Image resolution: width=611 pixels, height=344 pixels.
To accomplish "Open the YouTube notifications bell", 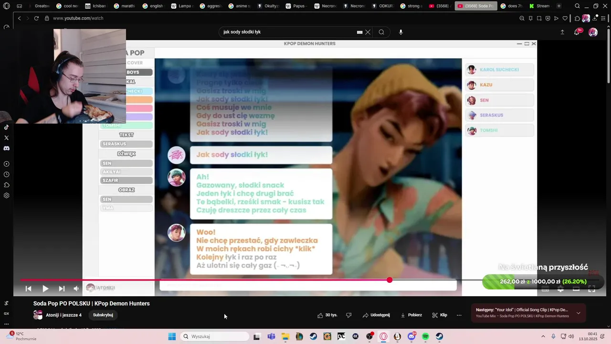I will (x=577, y=32).
